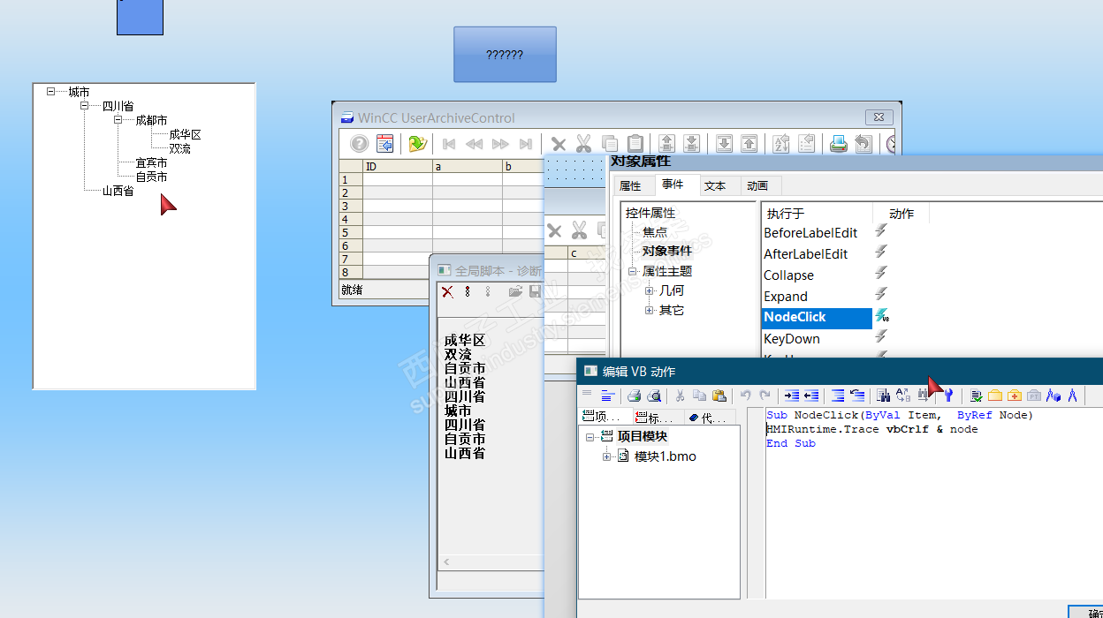Screen dimensions: 1103x618
Task: Print icon in VB action editor toolbar
Action: 634,396
